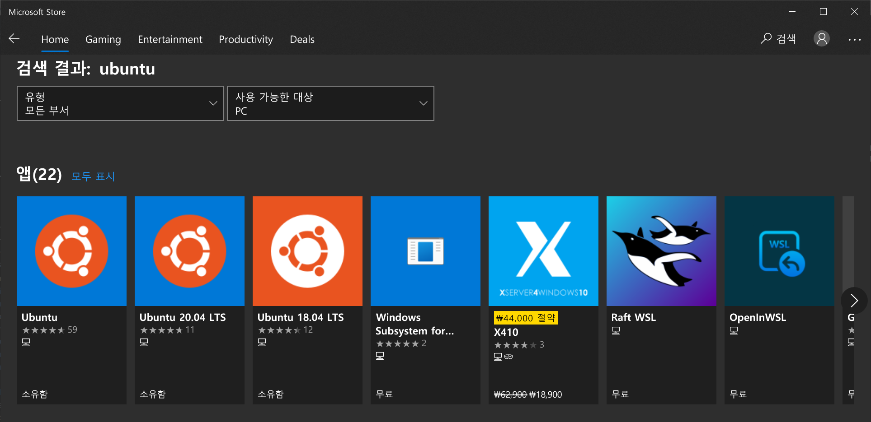Click the ₩44,000 절약 savings badge
871x422 pixels.
(x=526, y=318)
